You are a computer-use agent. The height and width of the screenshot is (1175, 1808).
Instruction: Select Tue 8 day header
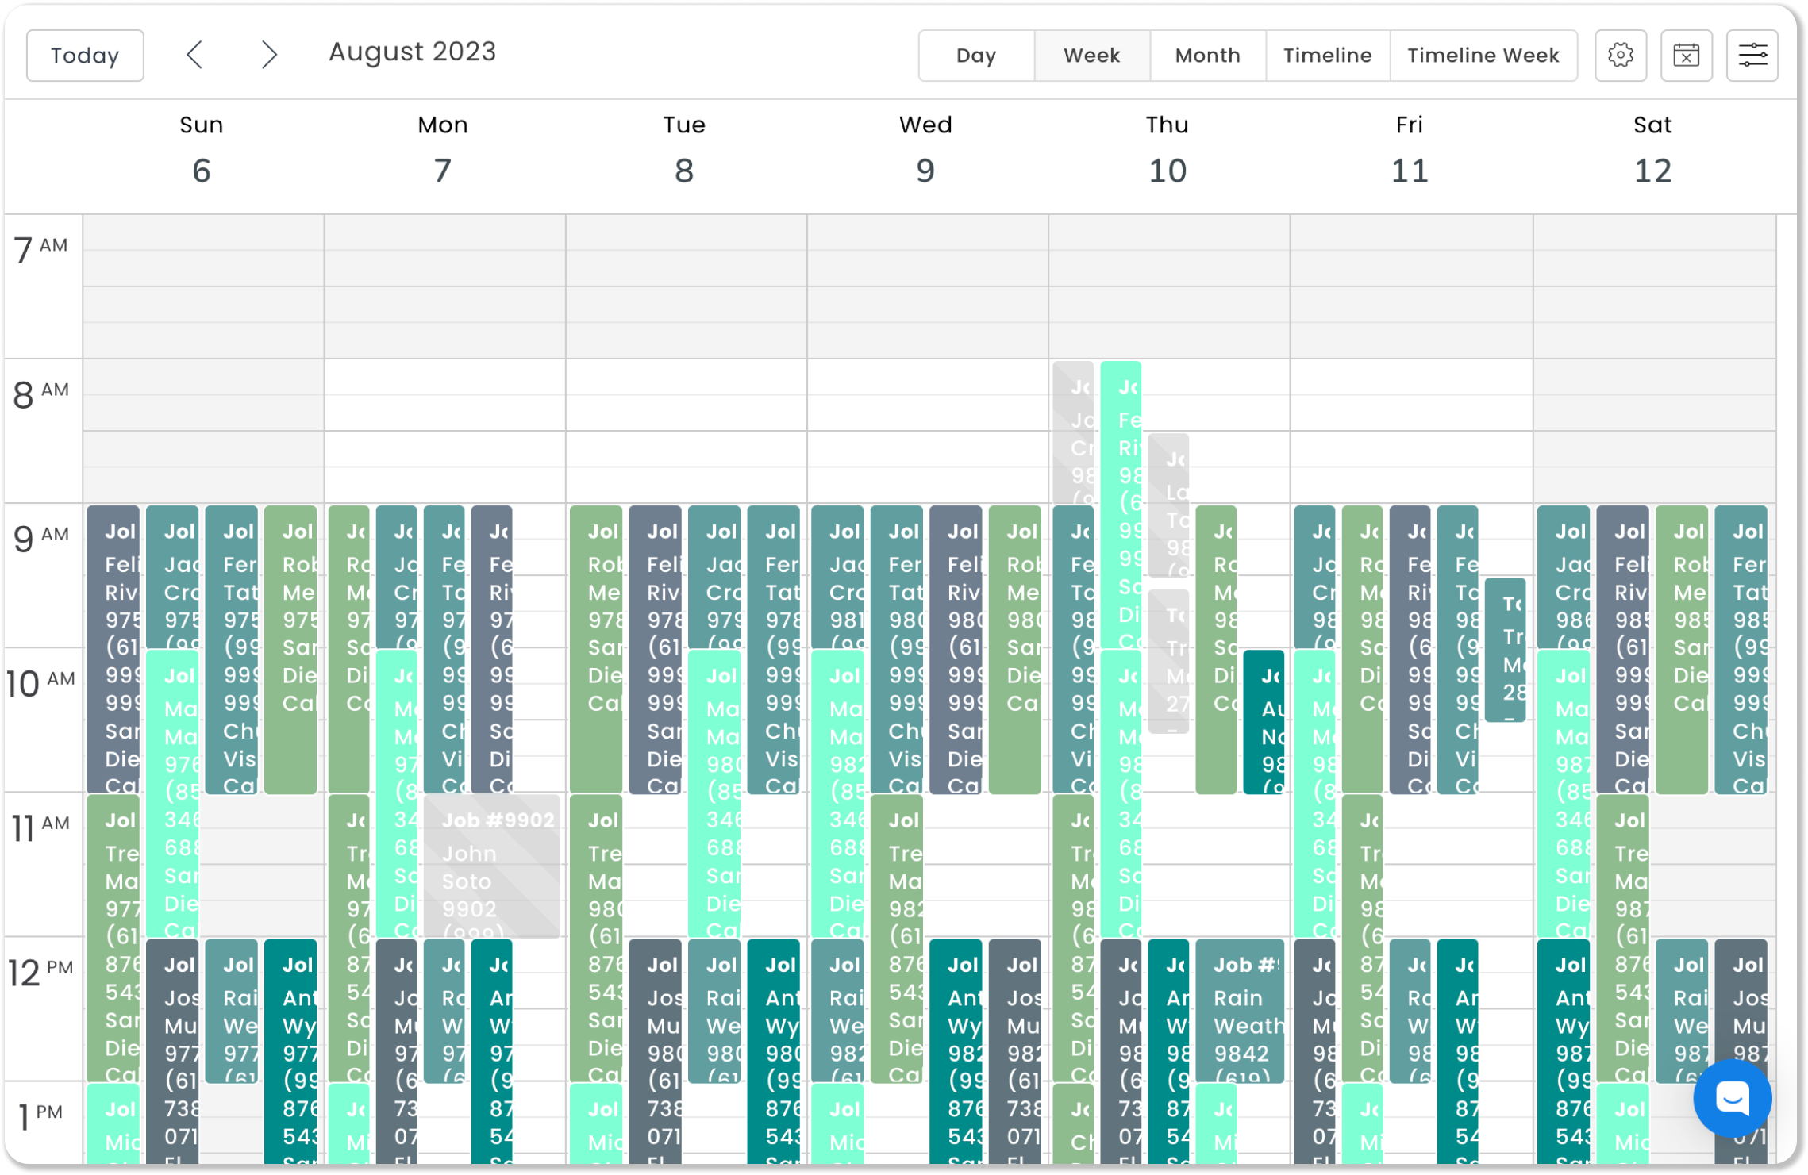[684, 151]
